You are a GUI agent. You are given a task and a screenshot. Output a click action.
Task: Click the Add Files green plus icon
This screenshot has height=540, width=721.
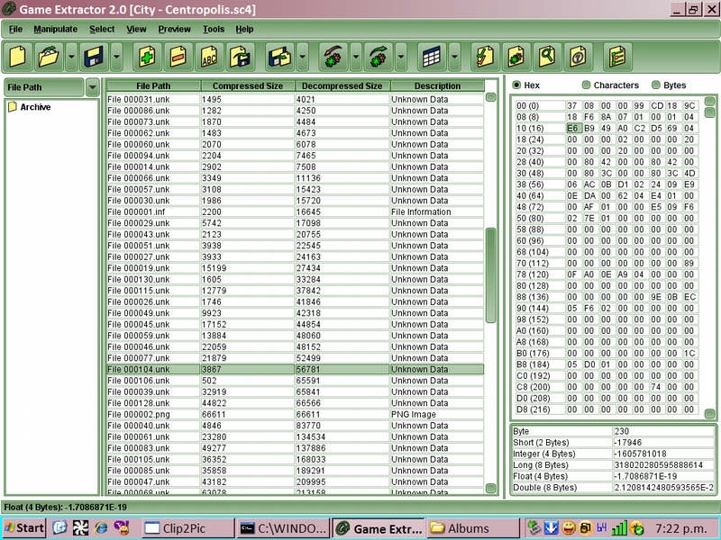[x=147, y=57]
